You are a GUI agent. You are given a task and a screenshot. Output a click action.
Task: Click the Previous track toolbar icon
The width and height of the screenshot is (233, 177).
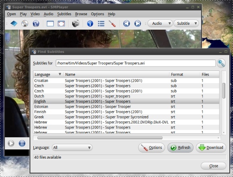coord(127,24)
